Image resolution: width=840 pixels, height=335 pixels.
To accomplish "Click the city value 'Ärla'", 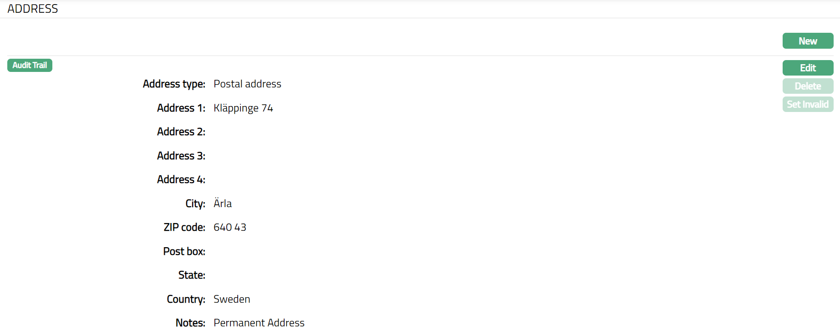I will (x=223, y=203).
